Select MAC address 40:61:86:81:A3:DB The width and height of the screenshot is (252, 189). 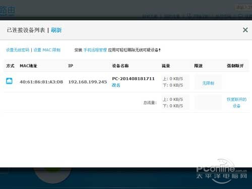[x=41, y=82]
